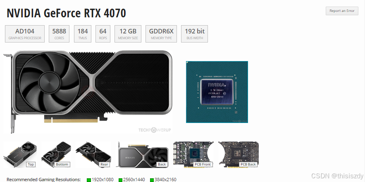Image resolution: width=365 pixels, height=182 pixels.
Task: Click the 3840x2160 resolution text
Action: (x=165, y=180)
